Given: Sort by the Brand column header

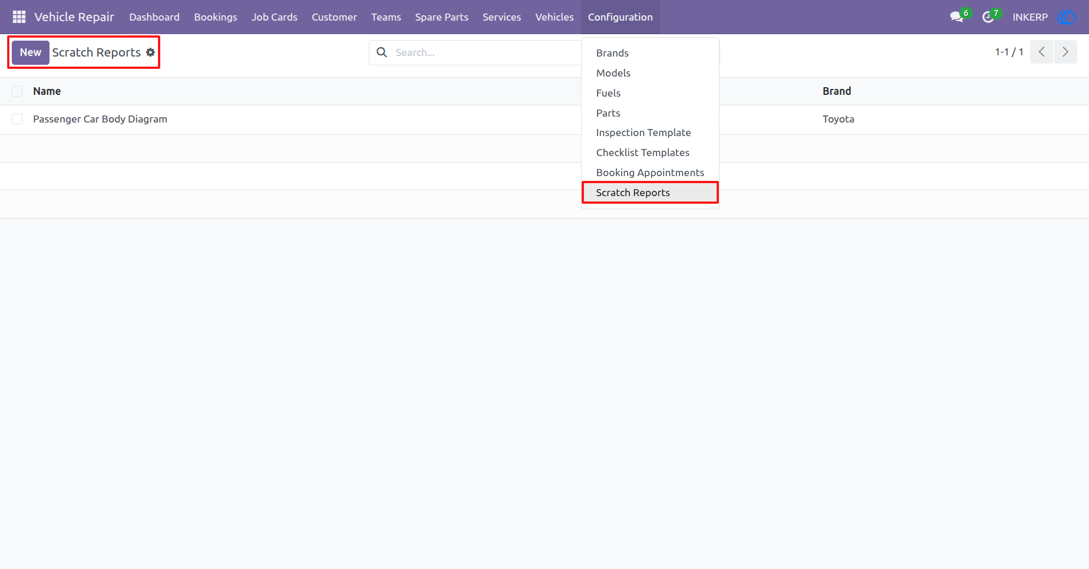Looking at the screenshot, I should [836, 91].
